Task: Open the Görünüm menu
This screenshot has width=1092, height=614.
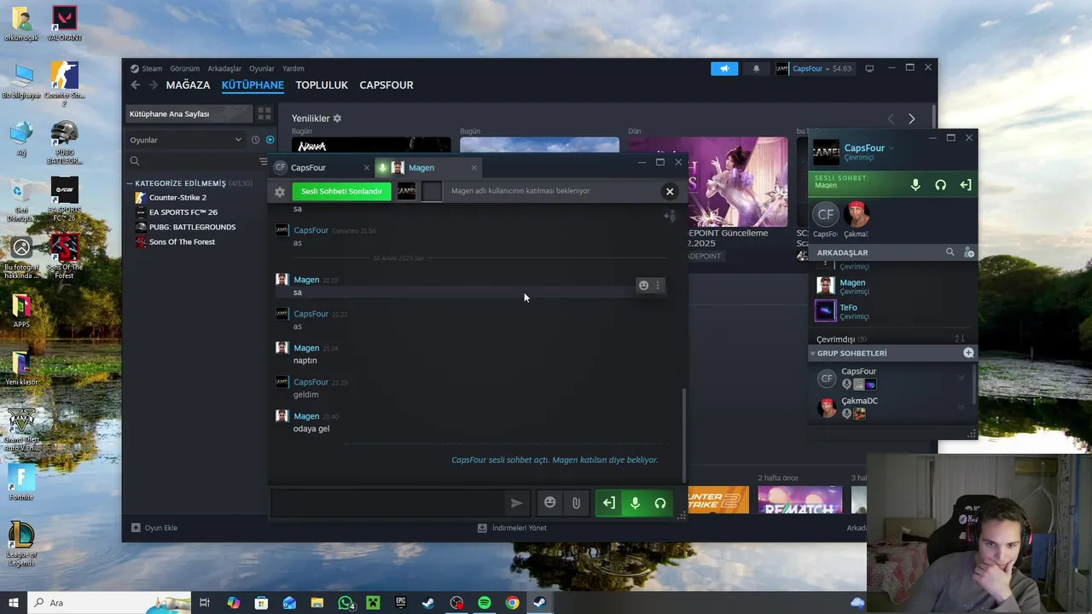Action: 184,68
